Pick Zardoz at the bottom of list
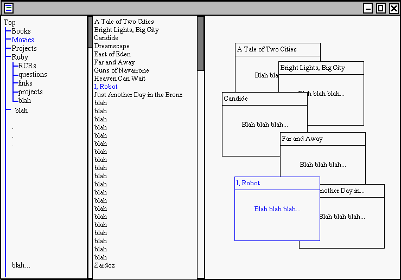Image resolution: width=401 pixels, height=280 pixels. (104, 265)
